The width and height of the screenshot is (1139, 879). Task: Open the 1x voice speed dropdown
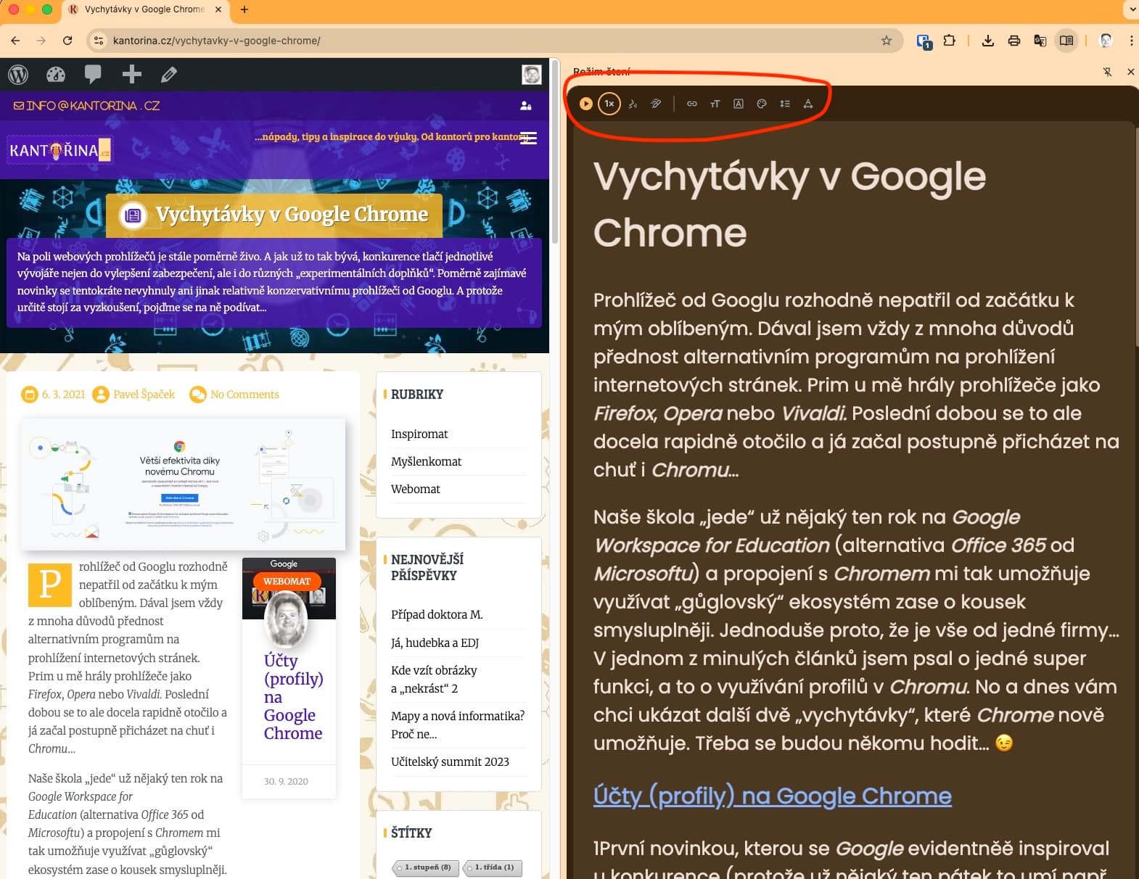point(609,104)
